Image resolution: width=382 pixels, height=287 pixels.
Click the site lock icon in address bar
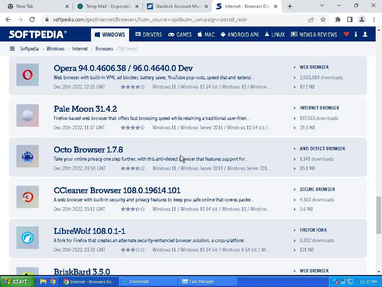(x=47, y=19)
